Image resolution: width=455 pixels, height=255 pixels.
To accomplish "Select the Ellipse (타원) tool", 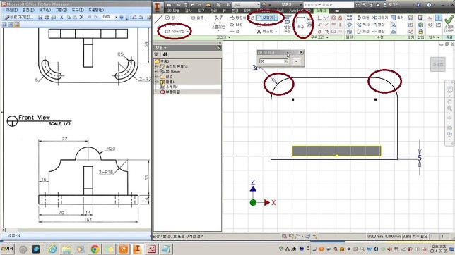I will pos(236,25).
